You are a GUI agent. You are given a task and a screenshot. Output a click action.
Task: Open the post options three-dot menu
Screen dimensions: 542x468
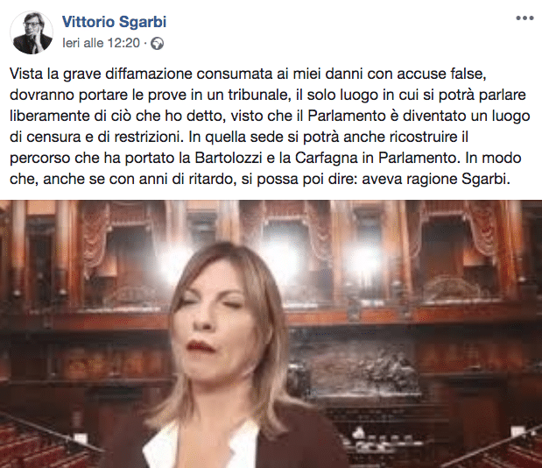click(524, 18)
